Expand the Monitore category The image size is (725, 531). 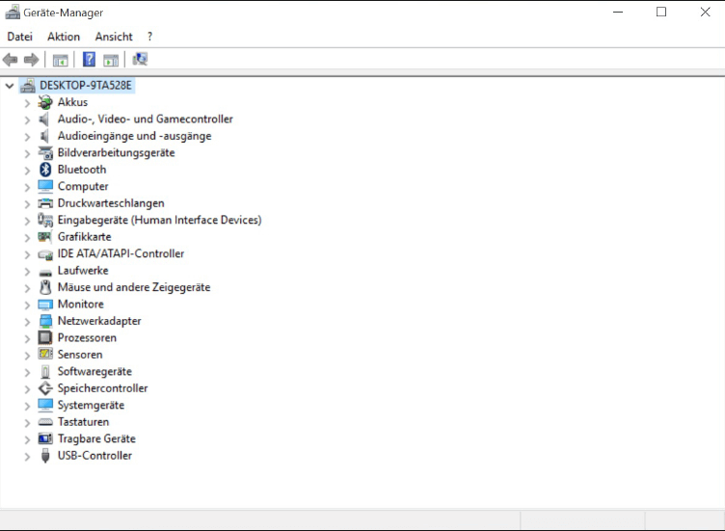[27, 305]
